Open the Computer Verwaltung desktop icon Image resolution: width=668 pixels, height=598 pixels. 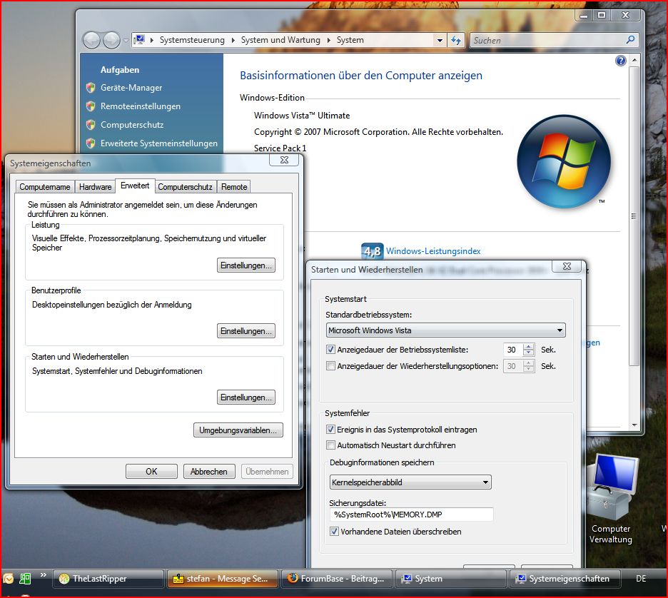pos(612,500)
